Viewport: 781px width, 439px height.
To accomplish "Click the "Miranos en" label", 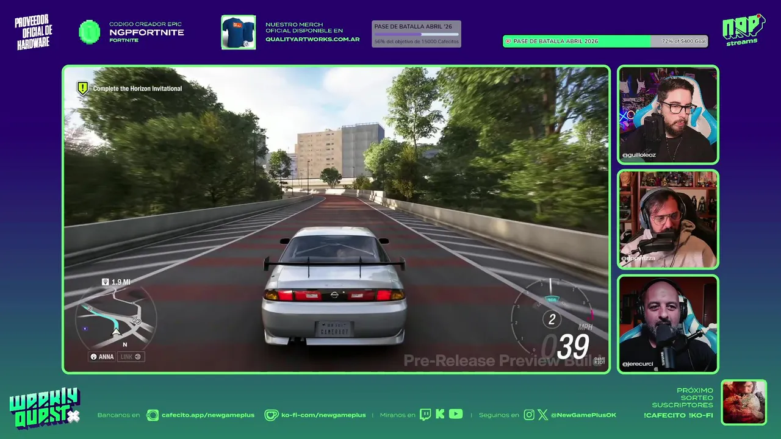I will point(397,415).
